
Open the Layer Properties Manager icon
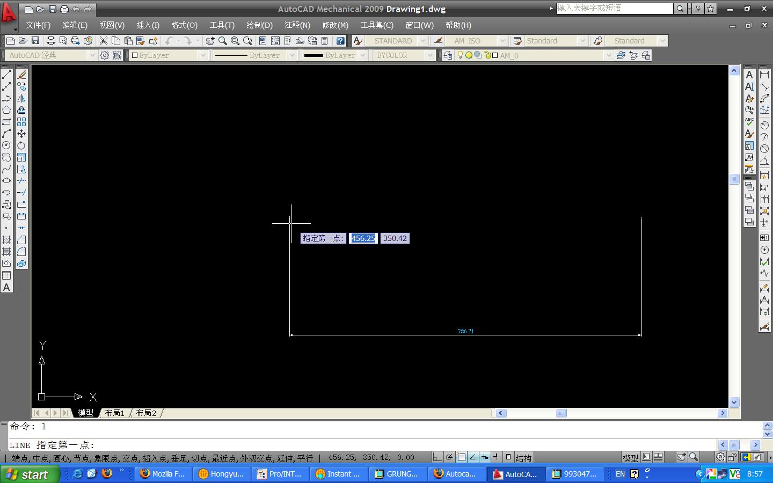[448, 55]
